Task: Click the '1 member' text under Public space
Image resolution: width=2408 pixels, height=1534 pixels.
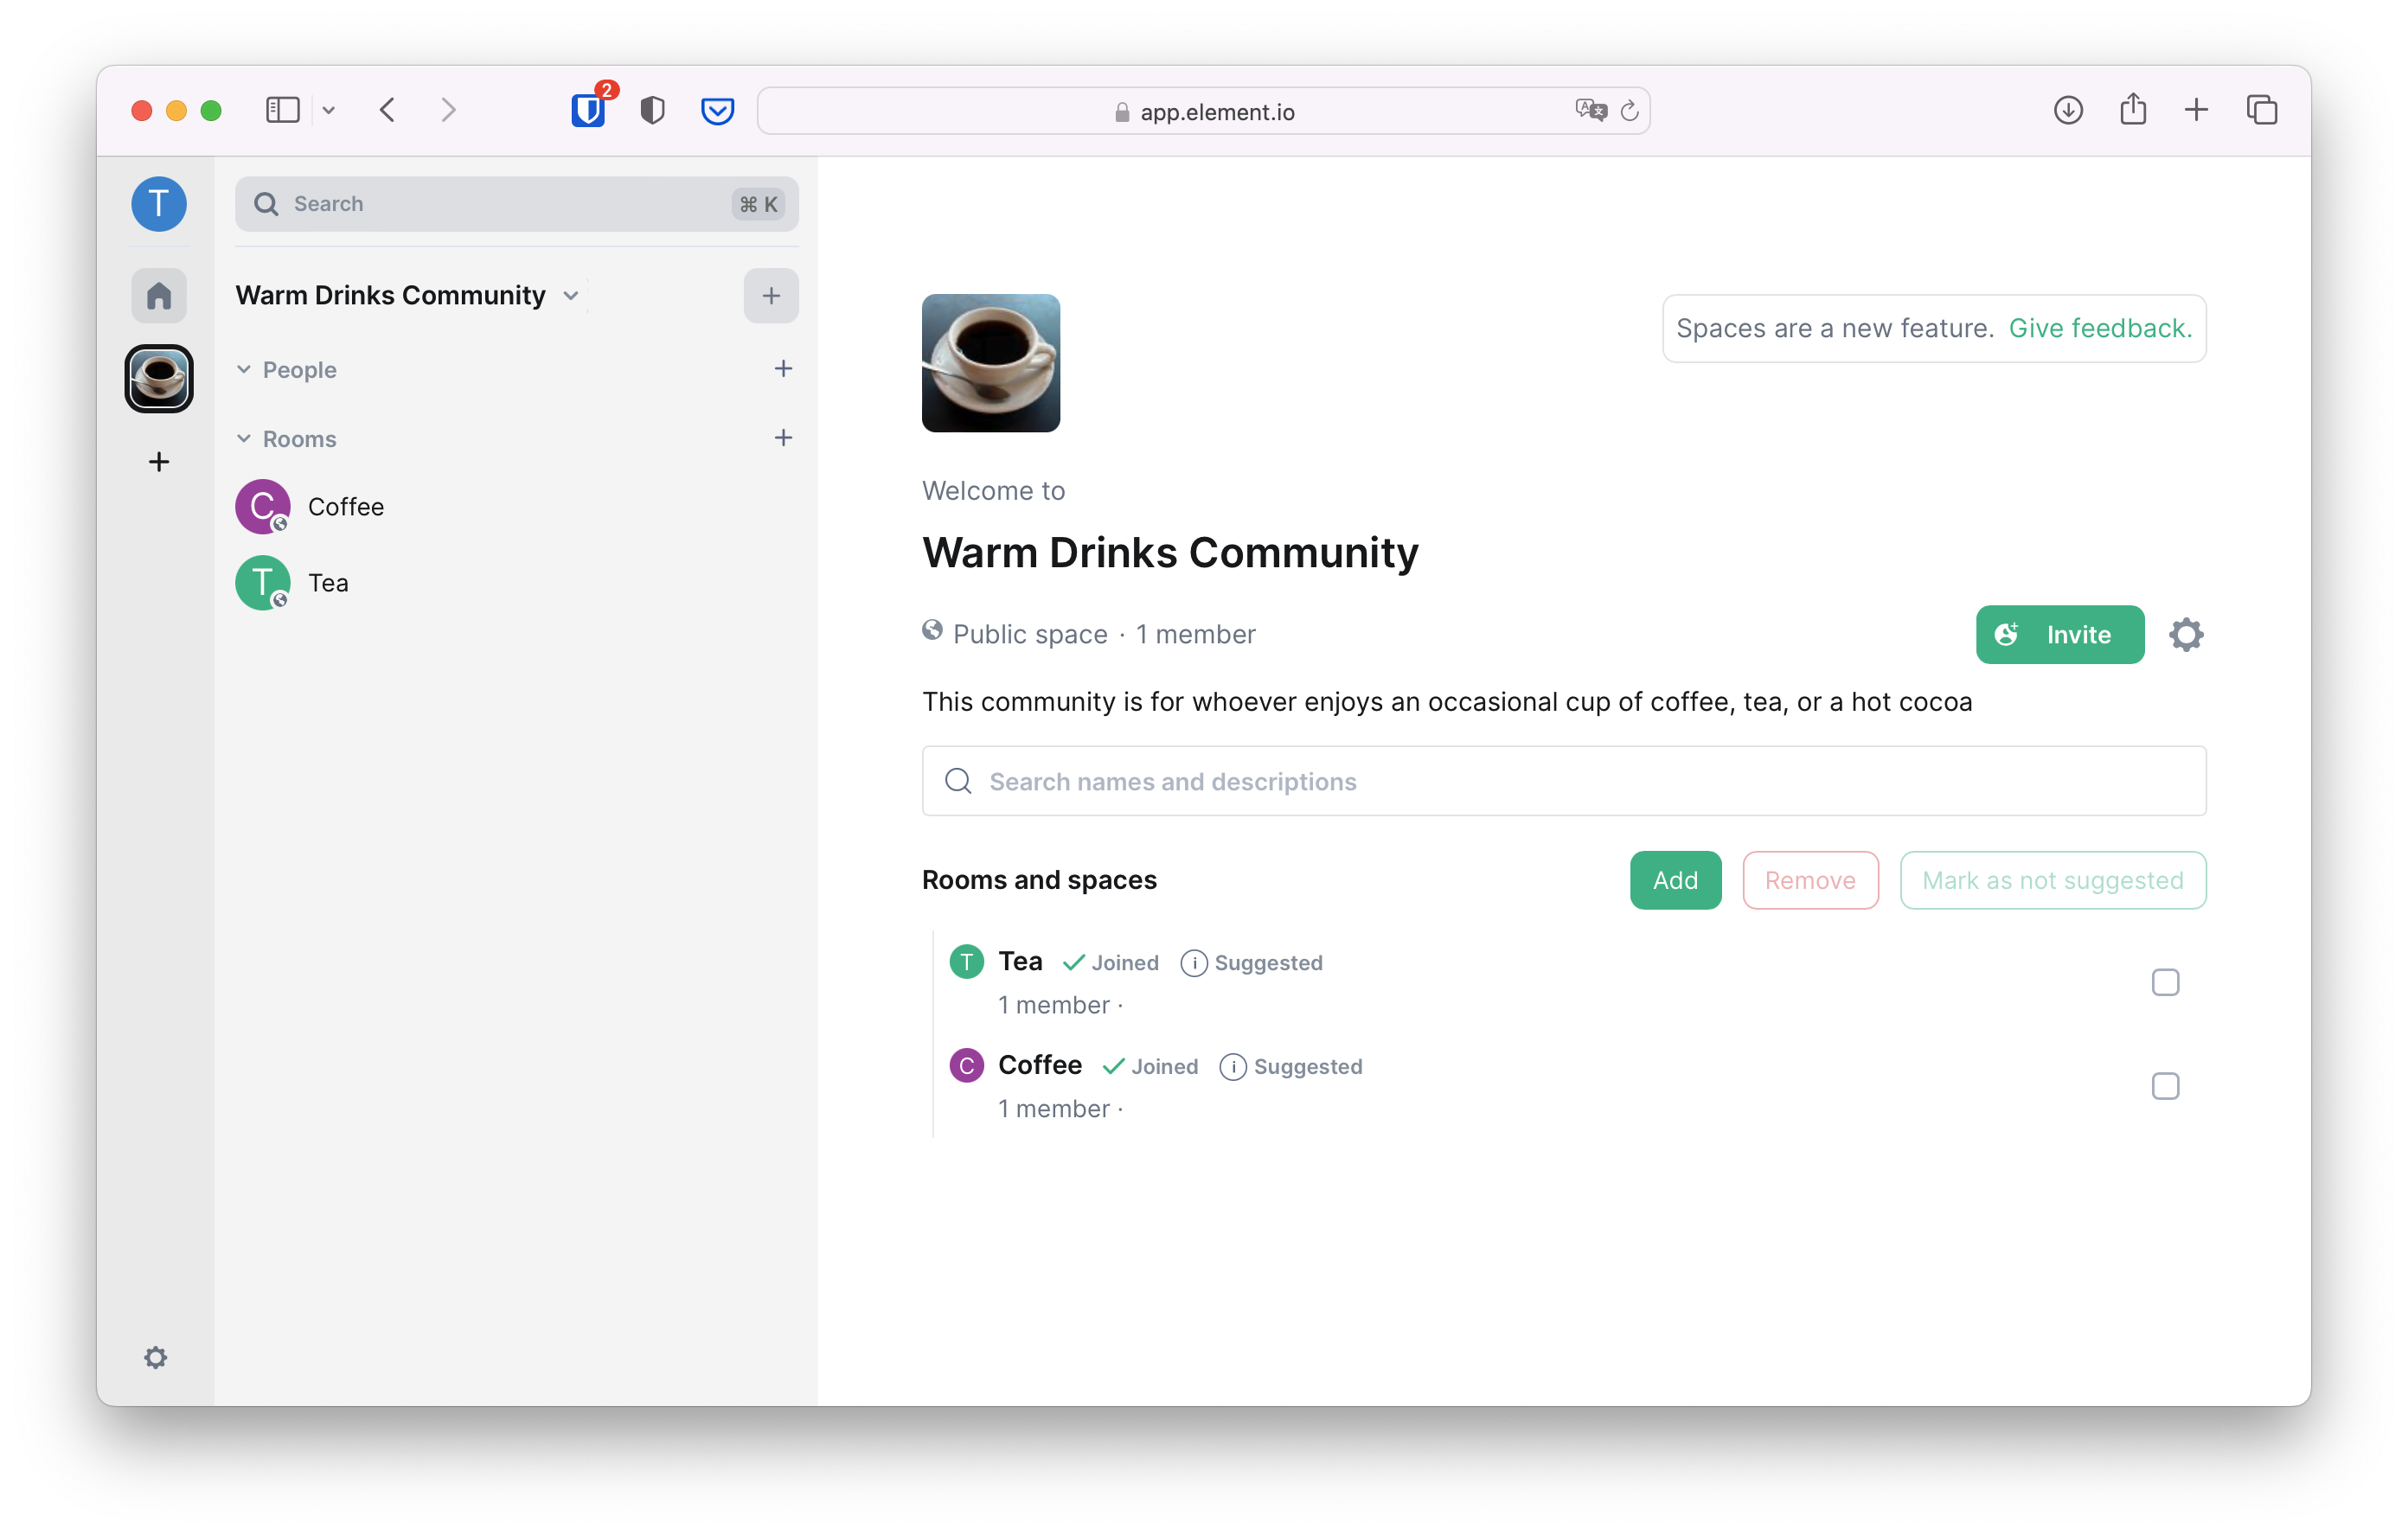Action: coord(1195,635)
